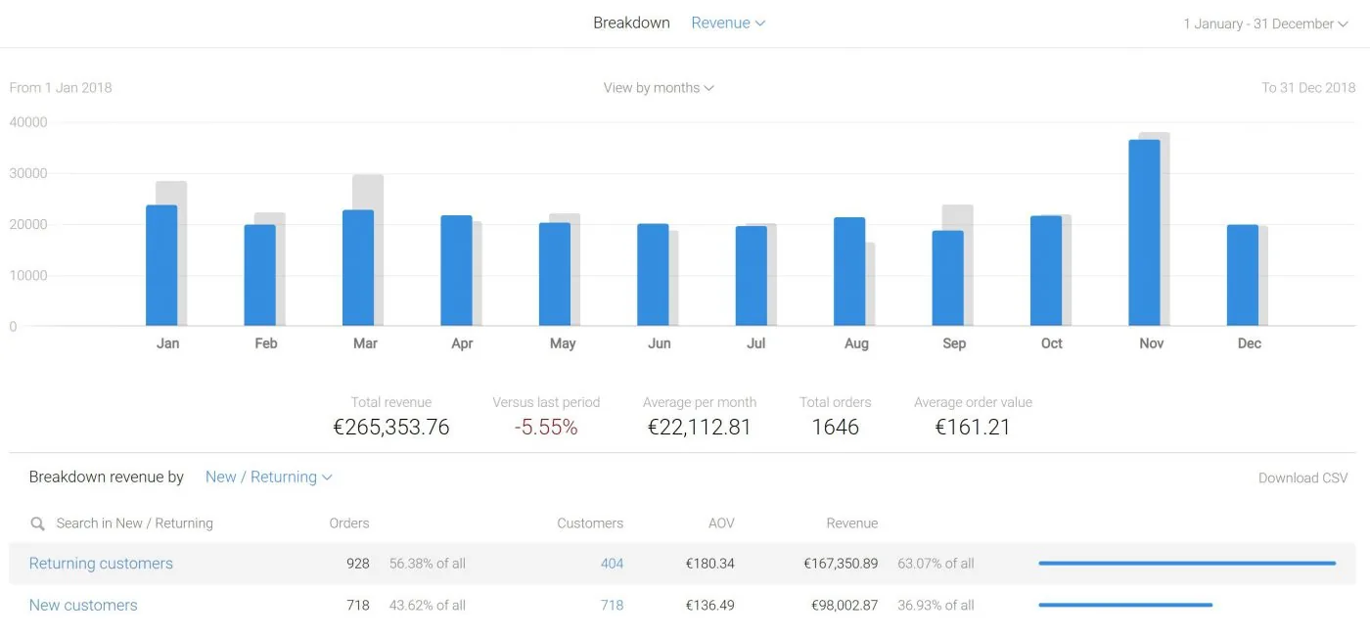The height and width of the screenshot is (636, 1370).
Task: Click the New customers revenue share bar
Action: tap(1125, 606)
